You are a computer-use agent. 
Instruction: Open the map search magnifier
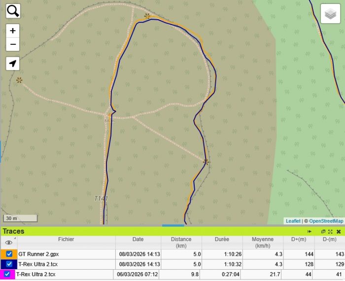tap(13, 11)
